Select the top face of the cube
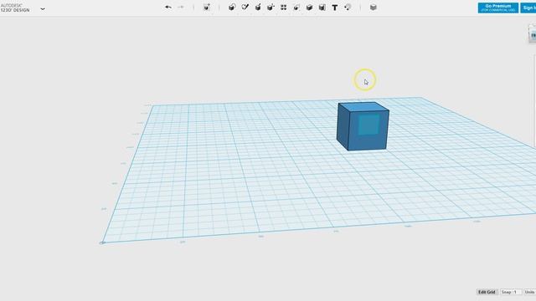 [364, 107]
